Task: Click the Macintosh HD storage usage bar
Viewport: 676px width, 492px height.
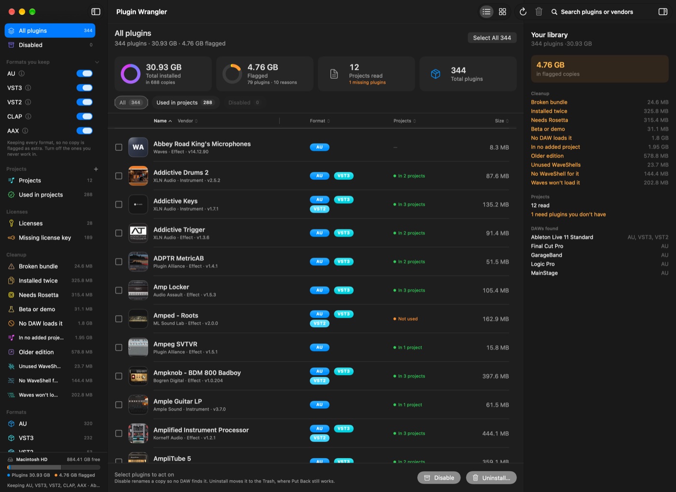Action: (x=54, y=467)
